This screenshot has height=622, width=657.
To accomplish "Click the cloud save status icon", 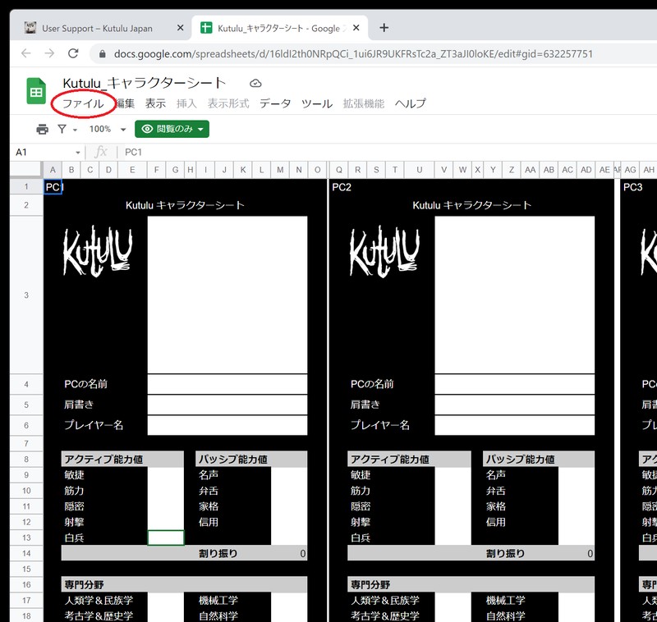I will coord(255,84).
